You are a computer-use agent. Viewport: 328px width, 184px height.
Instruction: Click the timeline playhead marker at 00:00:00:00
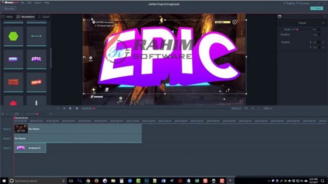click(15, 118)
